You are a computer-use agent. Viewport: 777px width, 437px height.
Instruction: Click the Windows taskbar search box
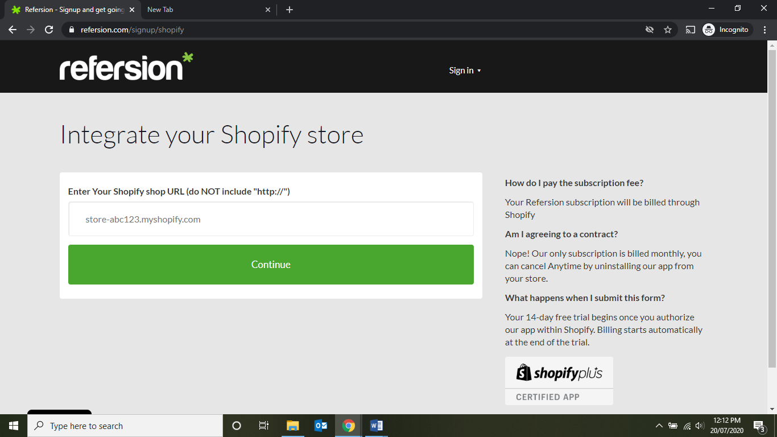(x=125, y=426)
